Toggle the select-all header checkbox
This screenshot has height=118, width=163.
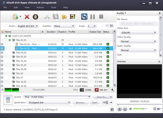pos(2,32)
